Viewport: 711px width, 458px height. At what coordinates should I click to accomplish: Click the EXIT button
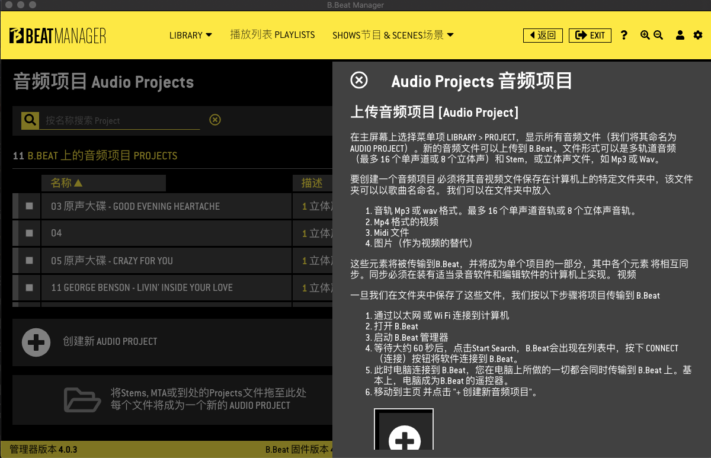tap(590, 36)
